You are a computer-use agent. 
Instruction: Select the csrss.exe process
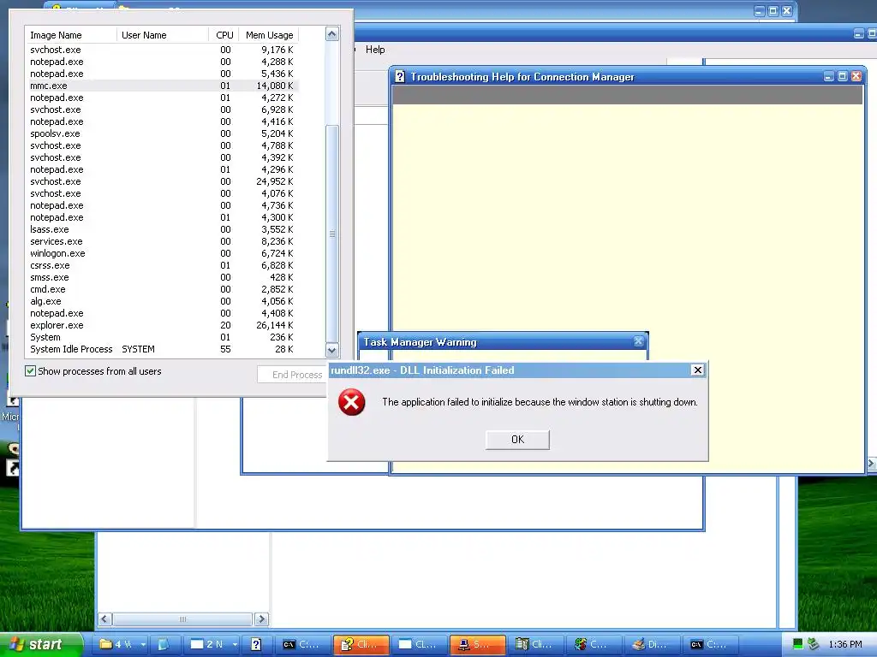(x=162, y=265)
